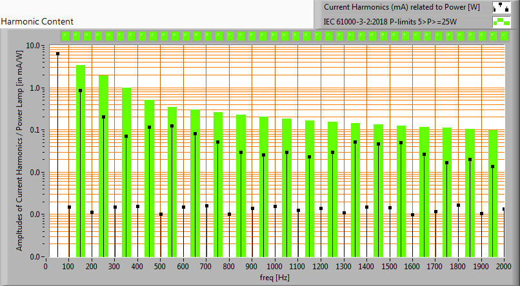Click the 0 x-axis minimum value
520x286 pixels.
[x=45, y=266]
